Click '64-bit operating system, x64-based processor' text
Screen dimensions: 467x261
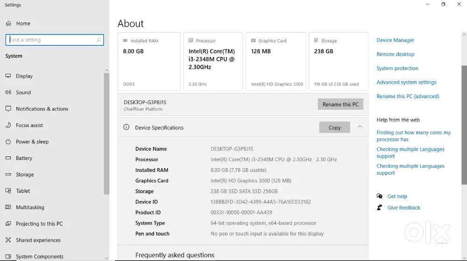point(263,223)
